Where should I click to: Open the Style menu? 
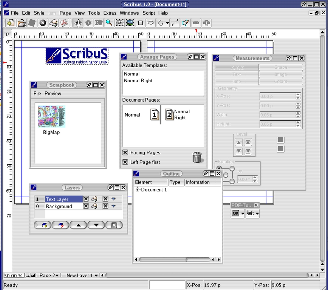[39, 13]
